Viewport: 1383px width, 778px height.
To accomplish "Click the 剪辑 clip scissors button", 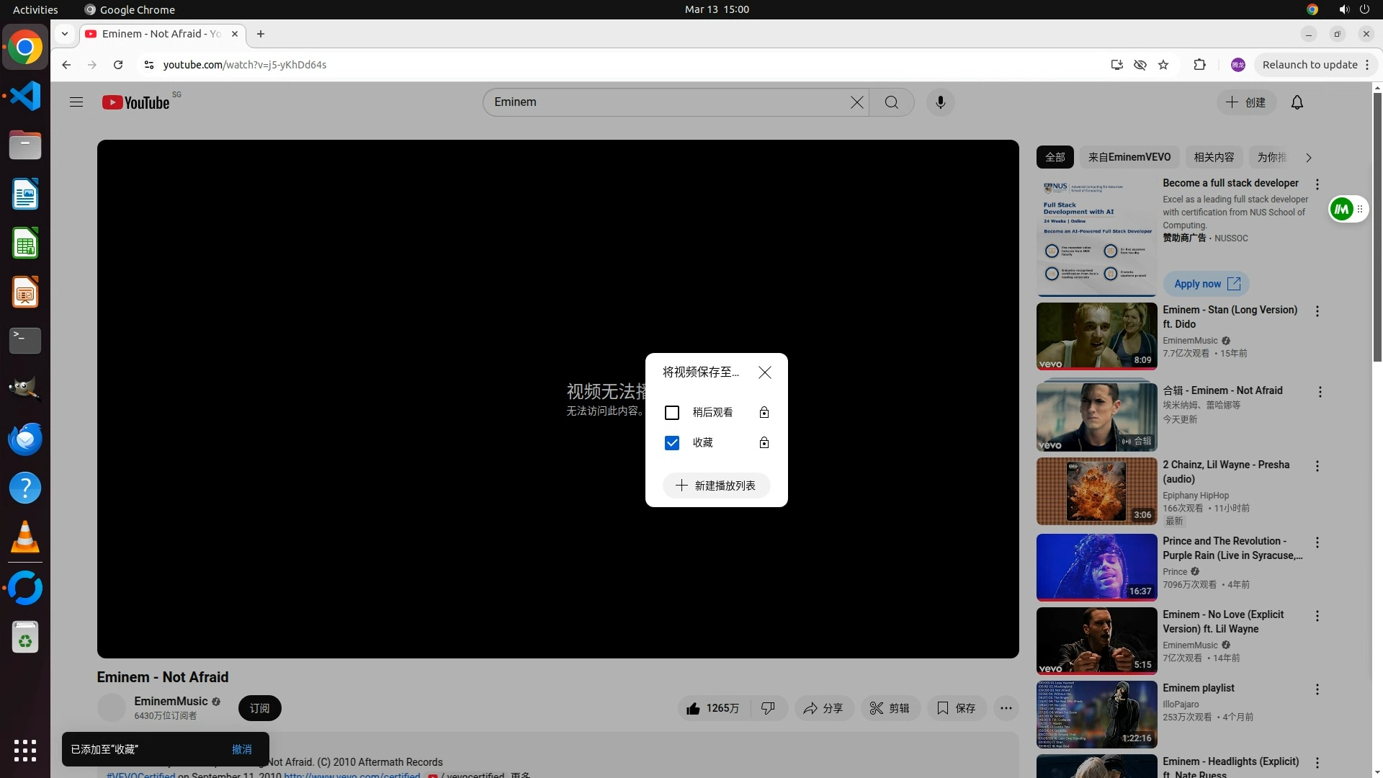I will 890,708.
